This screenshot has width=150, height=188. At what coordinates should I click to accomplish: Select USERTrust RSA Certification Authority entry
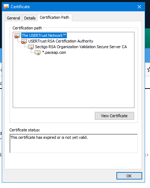(x=60, y=41)
